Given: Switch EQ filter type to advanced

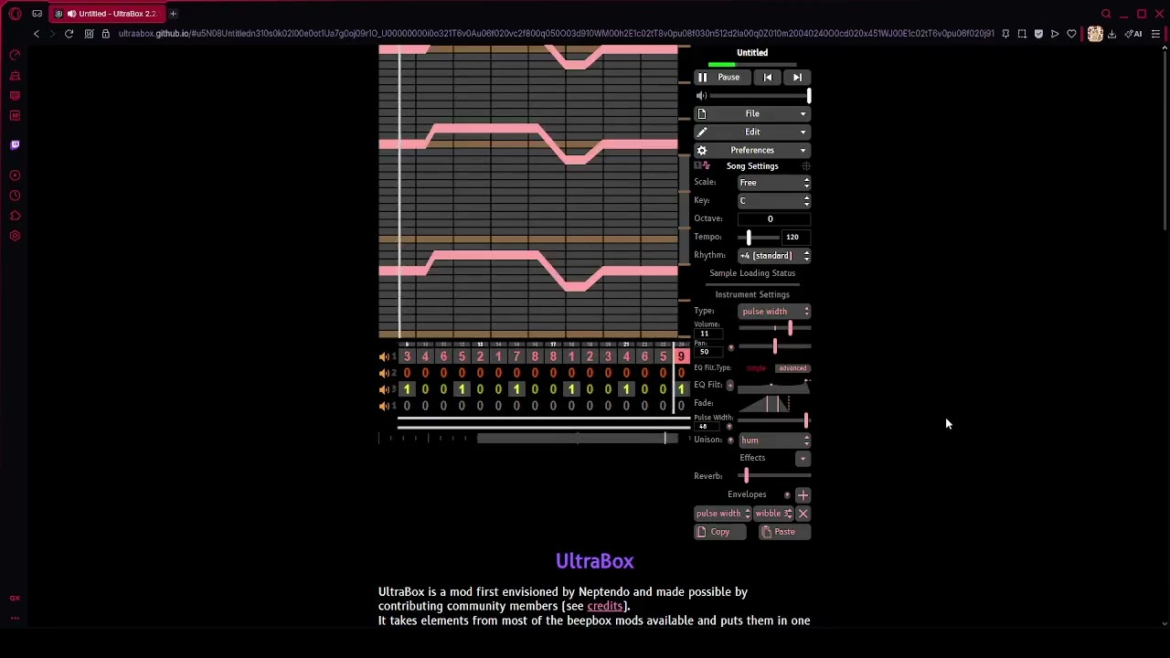Looking at the screenshot, I should [x=792, y=368].
